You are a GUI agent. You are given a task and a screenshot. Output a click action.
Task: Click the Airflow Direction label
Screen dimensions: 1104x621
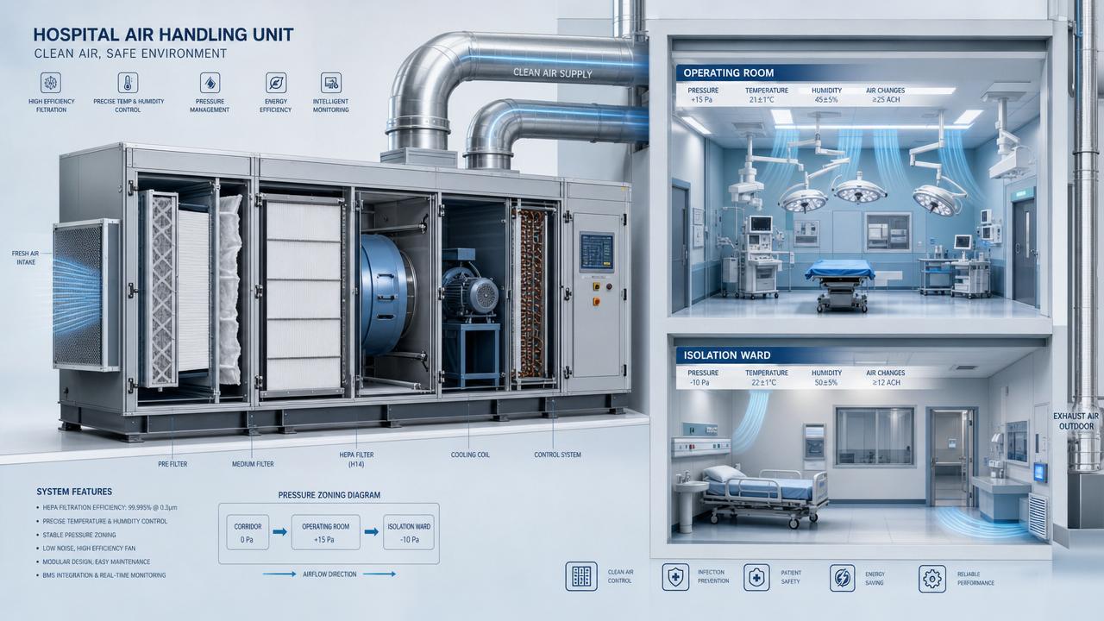click(x=330, y=574)
